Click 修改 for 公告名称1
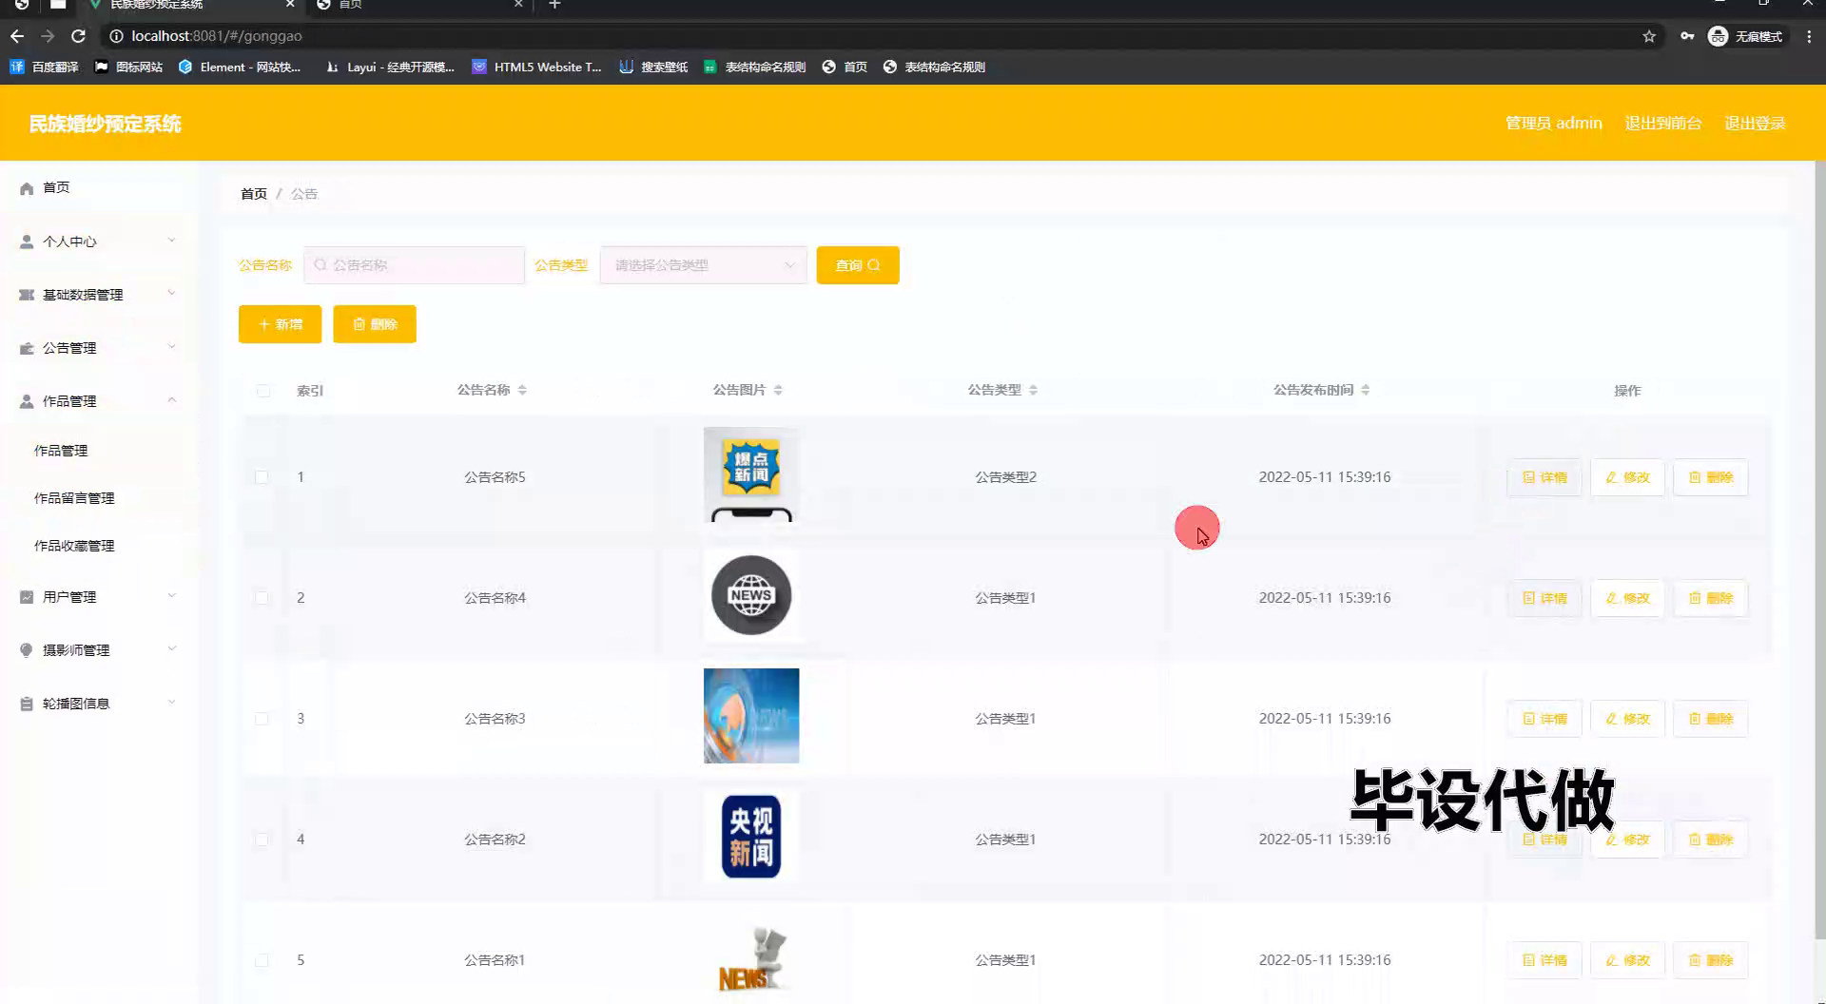Screen dimensions: 1826x1004 [x=1628, y=960]
